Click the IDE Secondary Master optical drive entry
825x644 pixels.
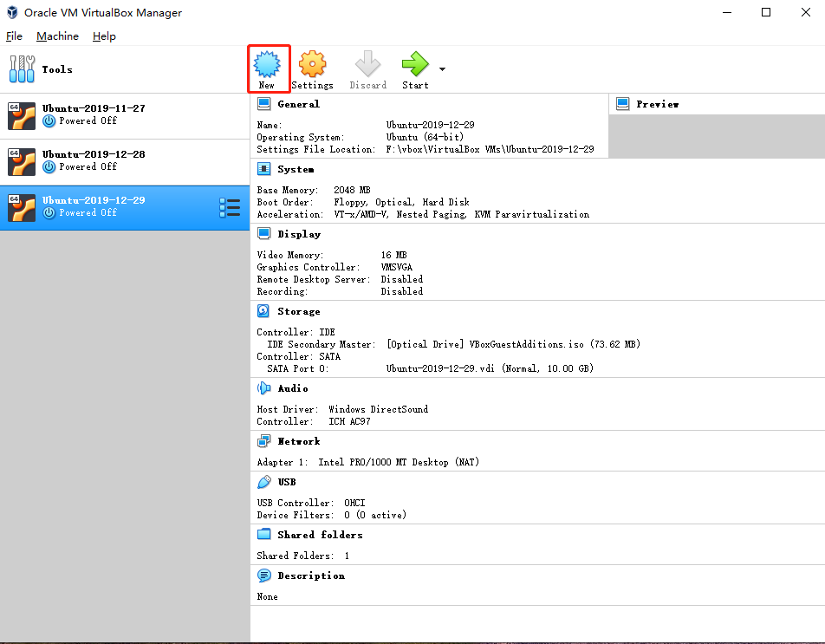513,344
